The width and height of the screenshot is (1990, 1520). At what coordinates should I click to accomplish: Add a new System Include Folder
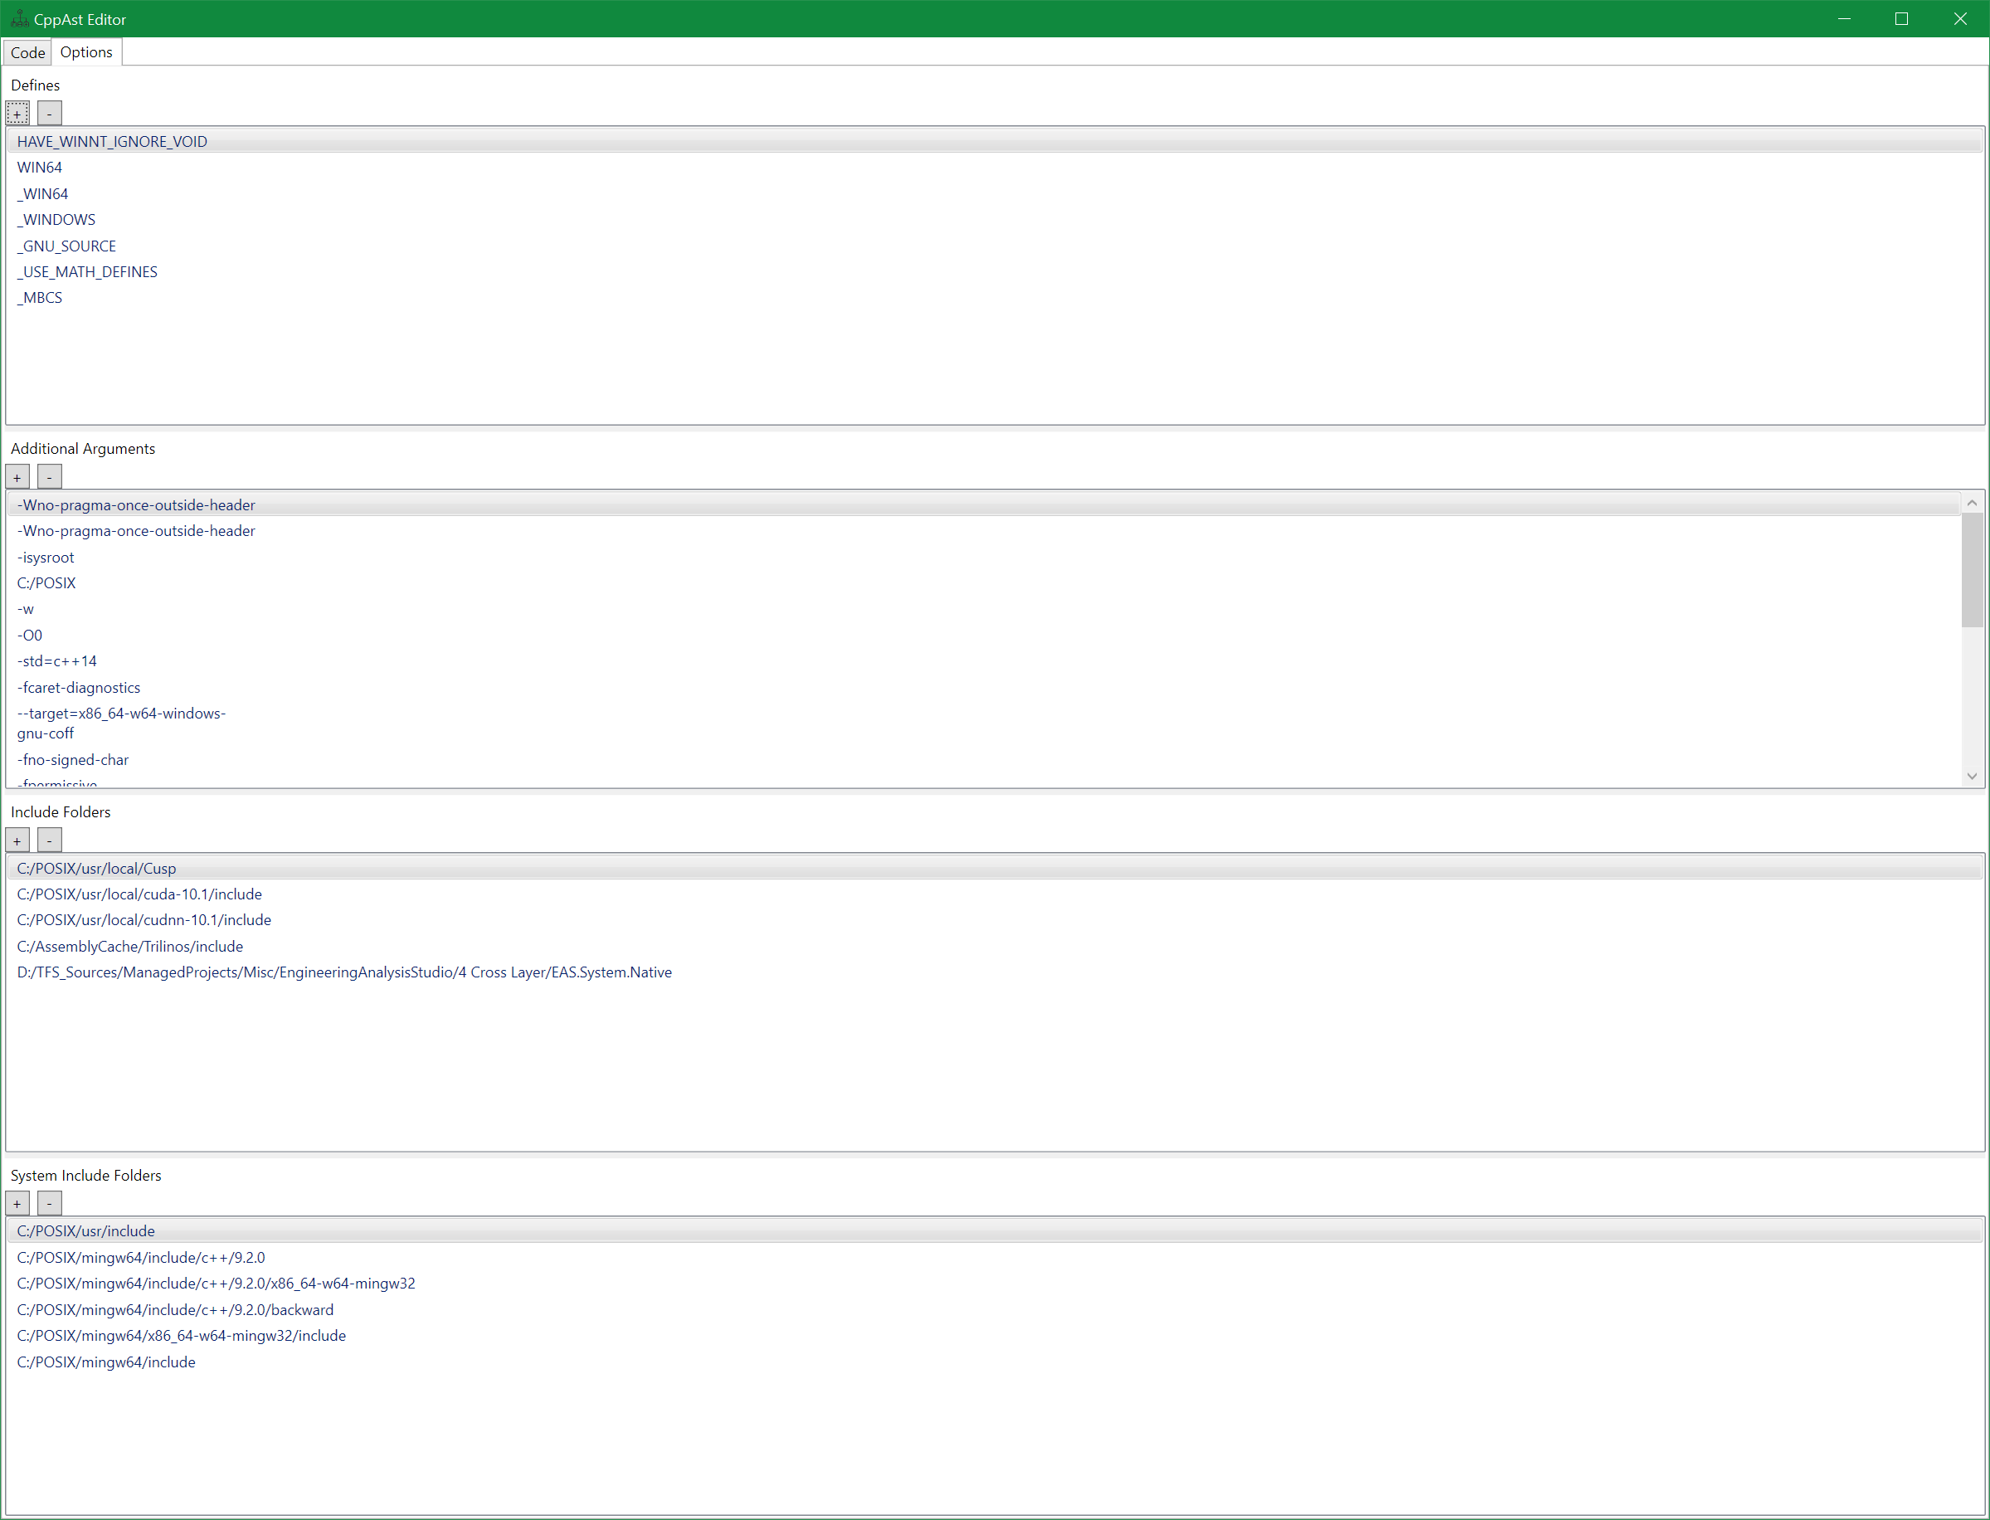(17, 1203)
